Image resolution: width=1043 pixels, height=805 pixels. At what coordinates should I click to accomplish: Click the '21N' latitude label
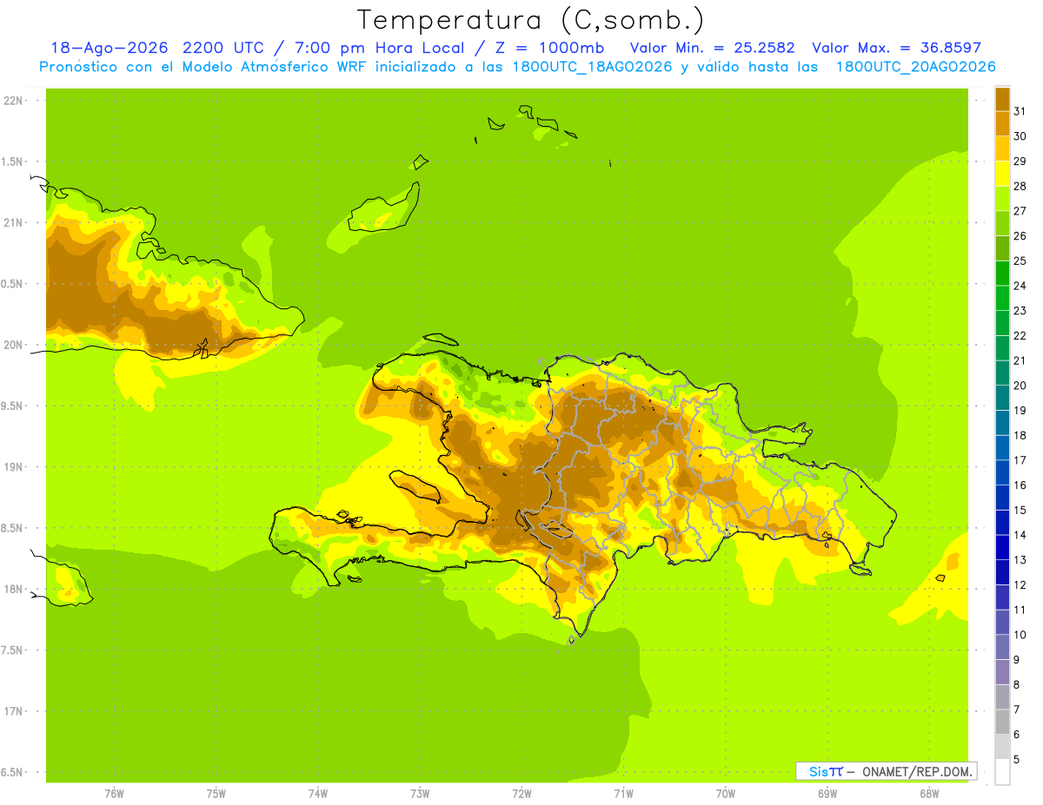15,223
